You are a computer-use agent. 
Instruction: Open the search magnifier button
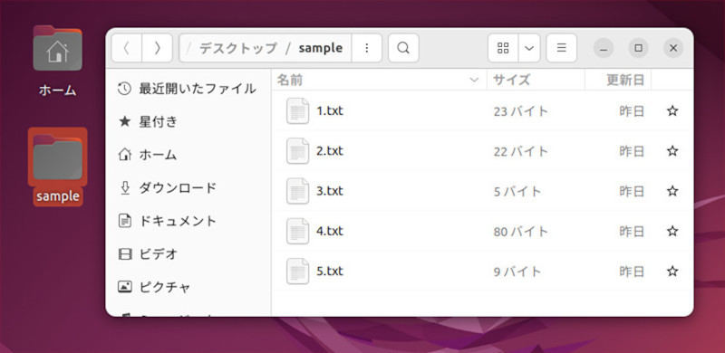click(x=403, y=48)
